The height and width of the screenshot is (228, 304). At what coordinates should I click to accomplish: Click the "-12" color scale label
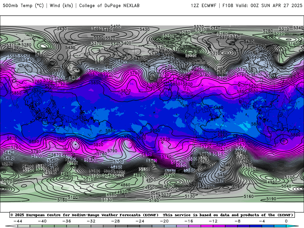(213, 221)
